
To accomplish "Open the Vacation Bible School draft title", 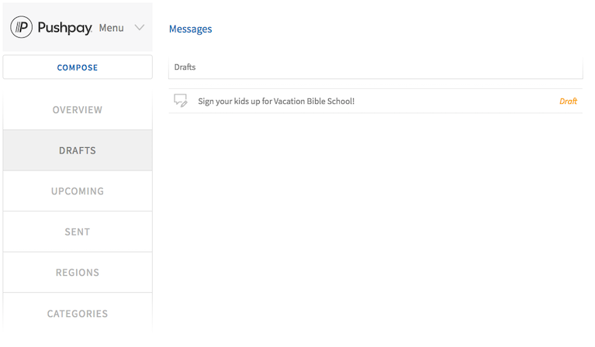I will tap(276, 101).
